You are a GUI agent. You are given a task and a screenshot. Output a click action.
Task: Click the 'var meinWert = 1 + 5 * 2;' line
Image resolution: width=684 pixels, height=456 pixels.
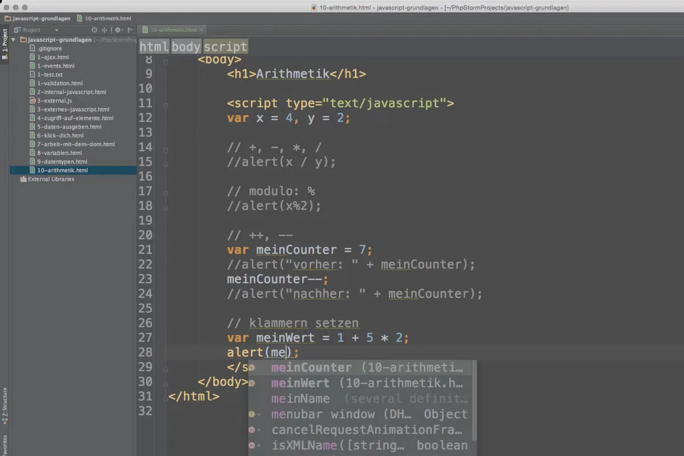[x=318, y=338]
